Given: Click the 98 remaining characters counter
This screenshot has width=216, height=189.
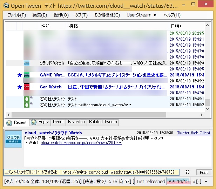Looking at the screenshot, I should [188, 172].
